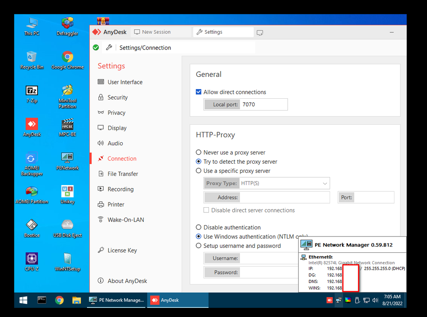Launch Unikey desktop shortcut

coord(67,195)
